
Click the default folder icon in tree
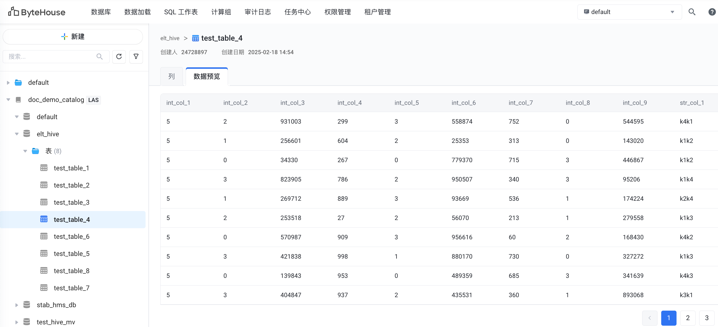18,82
